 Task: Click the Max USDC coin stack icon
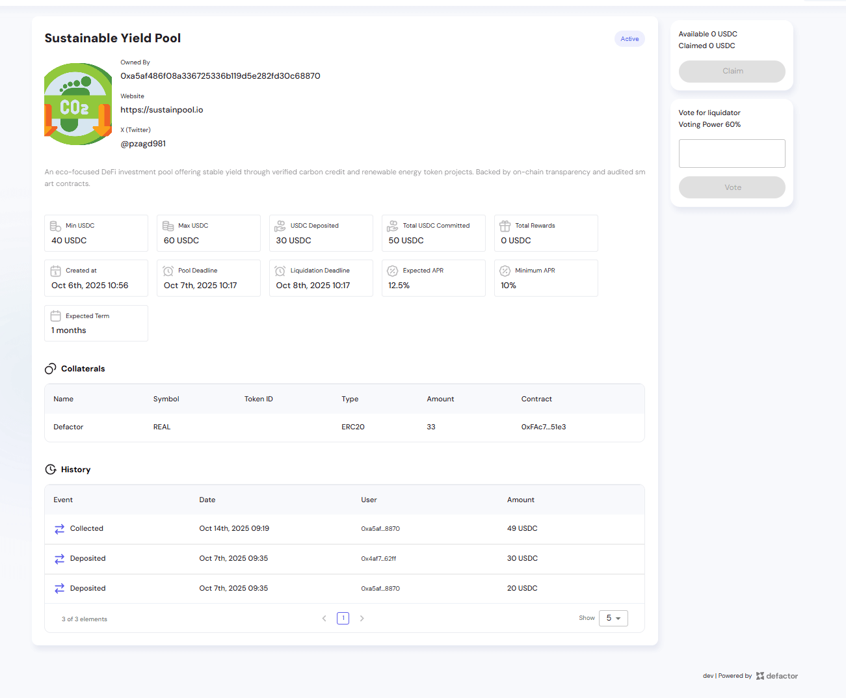[x=168, y=226]
